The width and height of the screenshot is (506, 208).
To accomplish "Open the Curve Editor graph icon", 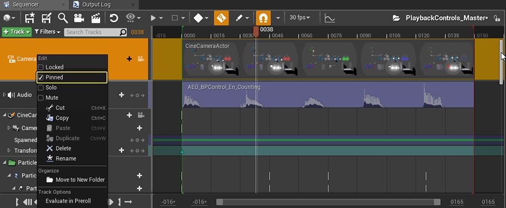I will [x=329, y=18].
